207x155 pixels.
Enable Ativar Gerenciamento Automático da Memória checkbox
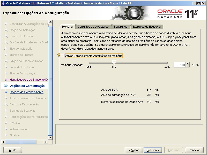point(63,56)
